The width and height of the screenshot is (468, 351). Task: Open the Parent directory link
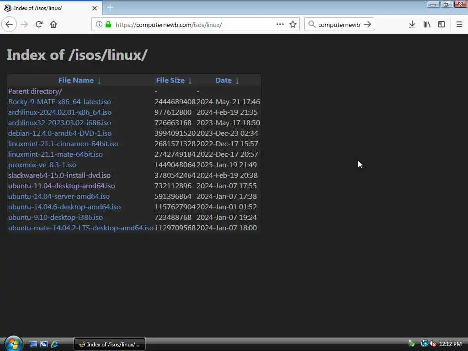pos(35,91)
